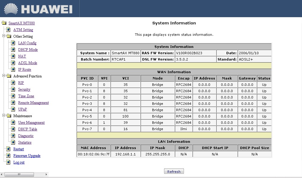This screenshot has height=178, width=302.
Task: Click the Restart link
Action: (19, 149)
